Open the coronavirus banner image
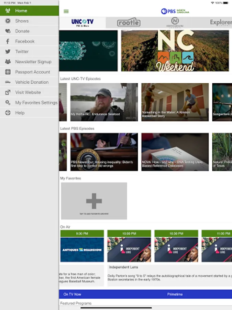The width and height of the screenshot is (232, 310). pos(88,51)
